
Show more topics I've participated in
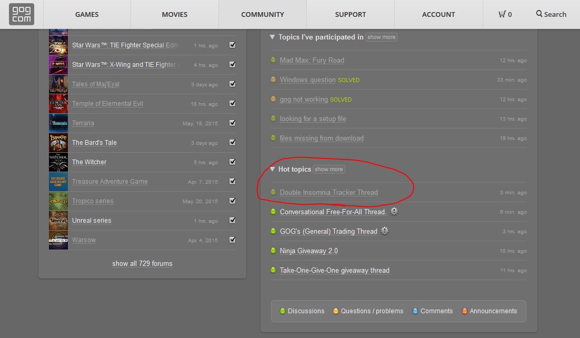382,37
